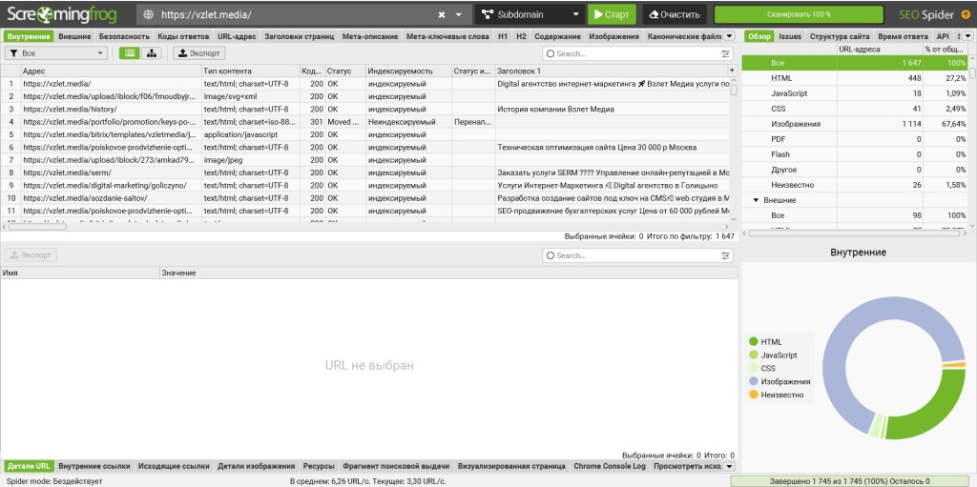Select the row https://vzlet.media/serm/
Image resolution: width=977 pixels, height=487 pixels.
click(364, 172)
